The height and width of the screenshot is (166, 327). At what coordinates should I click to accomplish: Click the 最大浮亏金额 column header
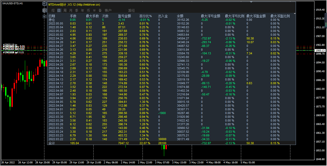211,16
